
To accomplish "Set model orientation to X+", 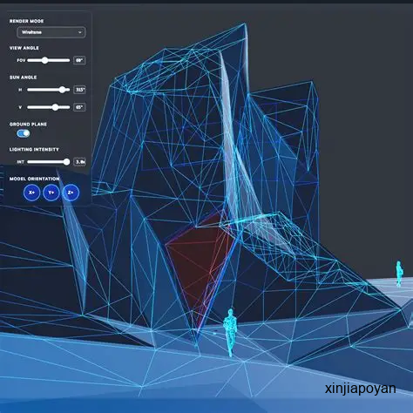I will [31, 193].
